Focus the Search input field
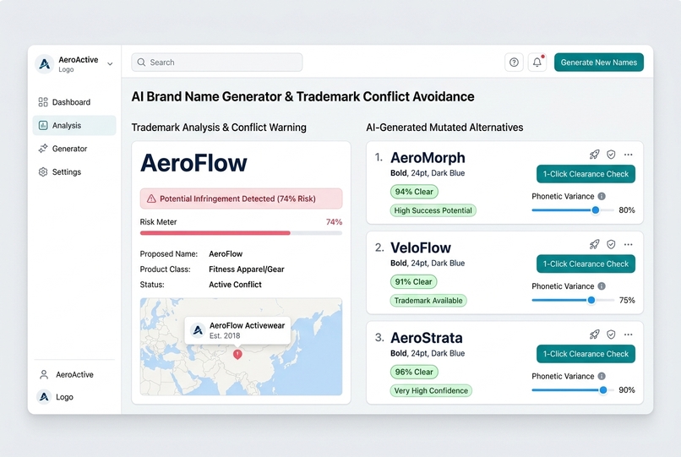Screen dimensions: 681x457 [x=217, y=63]
